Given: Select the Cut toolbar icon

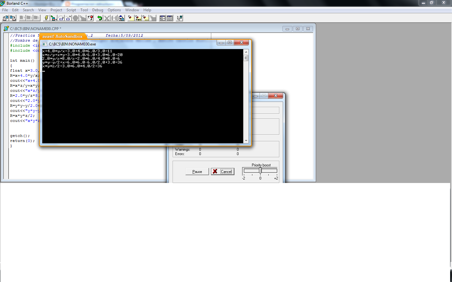Looking at the screenshot, I should tap(107, 18).
